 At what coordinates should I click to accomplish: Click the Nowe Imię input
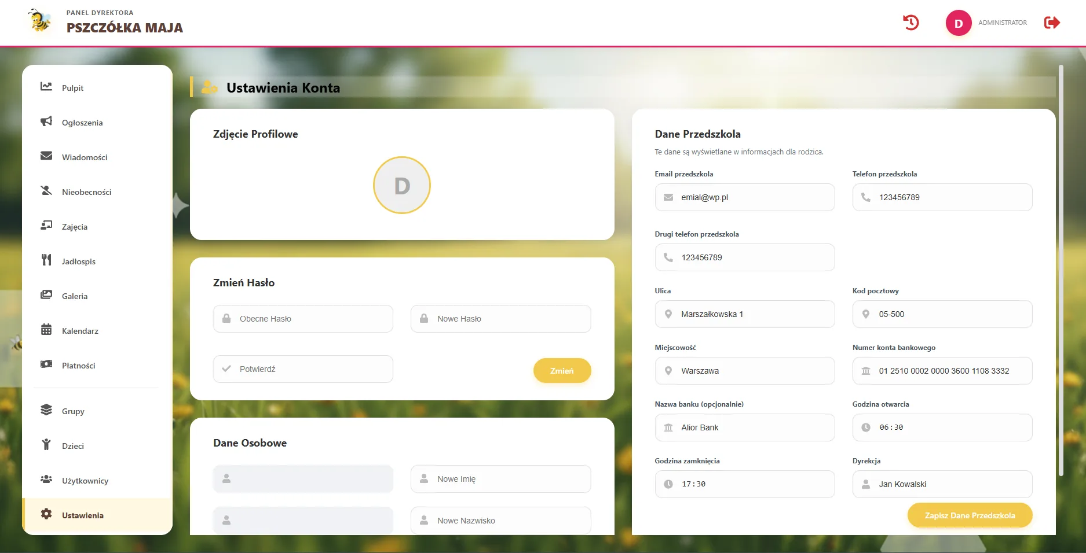click(x=500, y=479)
